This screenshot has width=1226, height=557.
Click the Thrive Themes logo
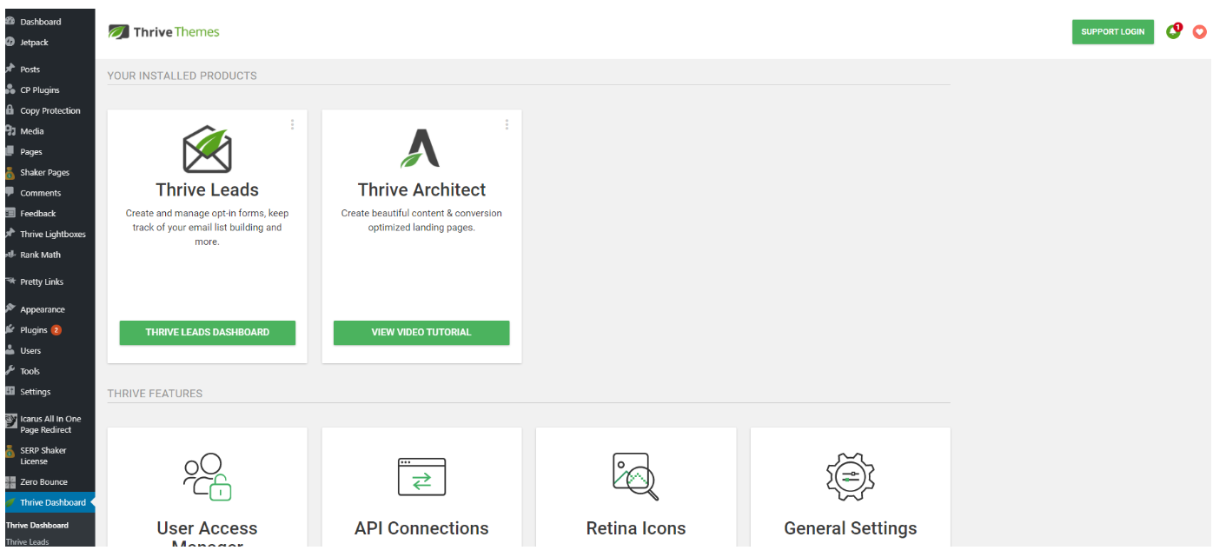[163, 32]
